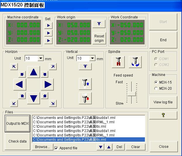
Task: Select first budda1.rml entry in list
Action: [89, 118]
